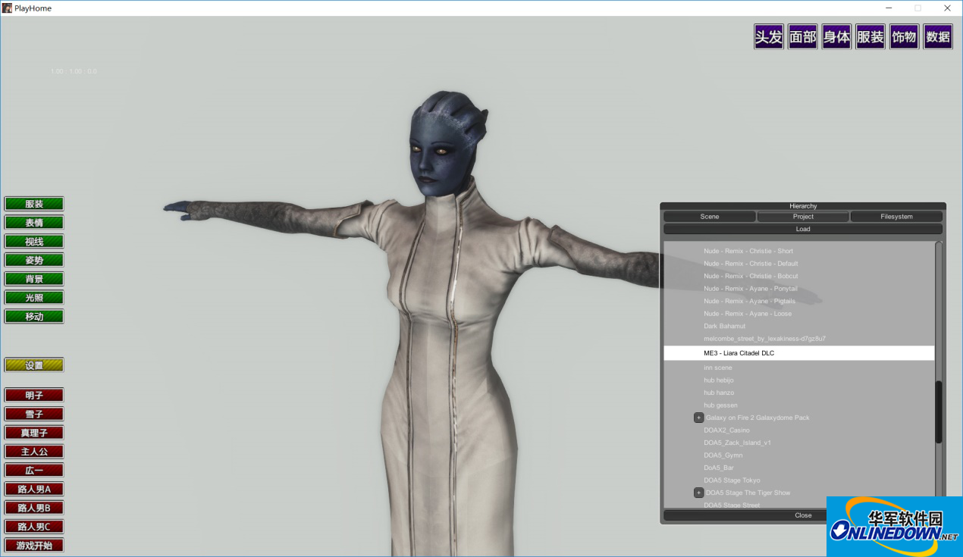
Task: Open the yellow 设置 (settings) button
Action: pos(34,365)
